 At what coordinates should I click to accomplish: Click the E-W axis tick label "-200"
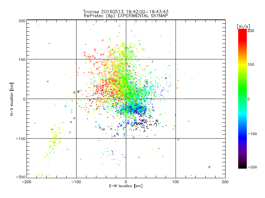click(x=26, y=182)
